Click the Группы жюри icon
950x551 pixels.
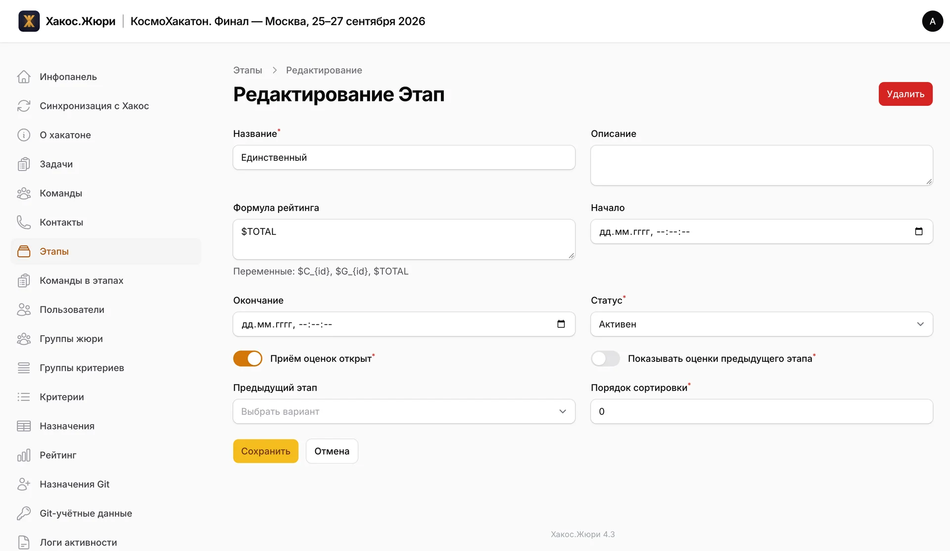click(24, 339)
